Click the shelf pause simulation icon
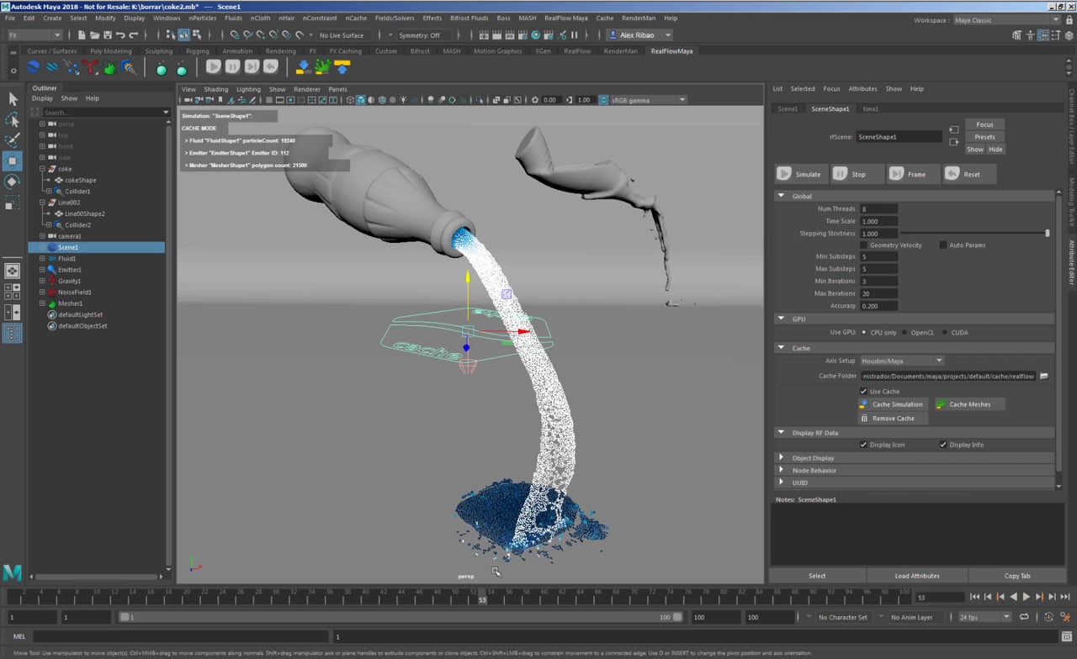This screenshot has height=659, width=1077. 232,67
